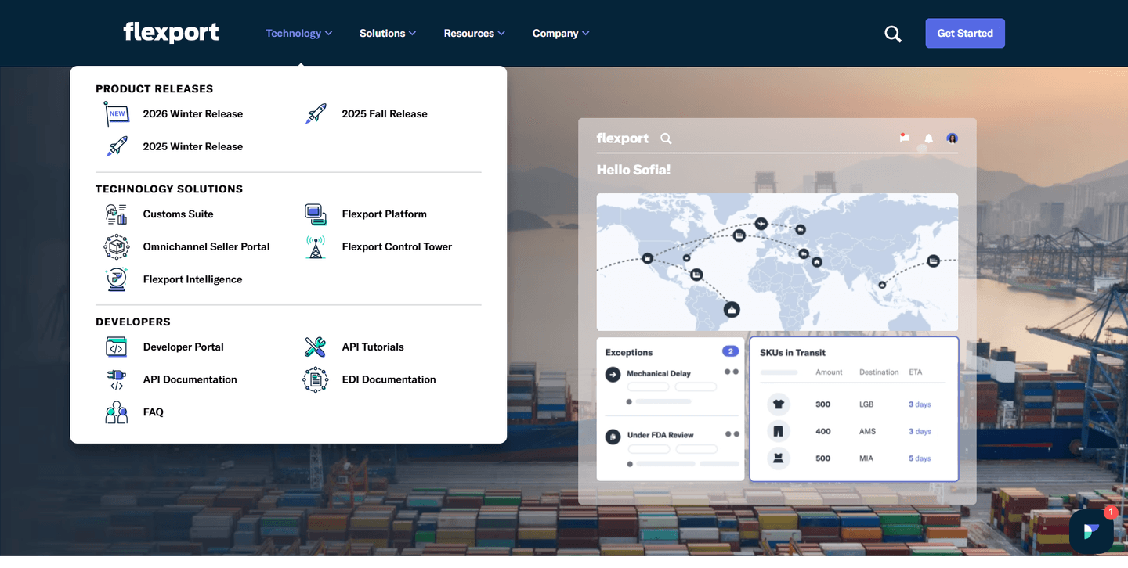Open EDI Documentation link
The height and width of the screenshot is (568, 1128).
tap(389, 380)
